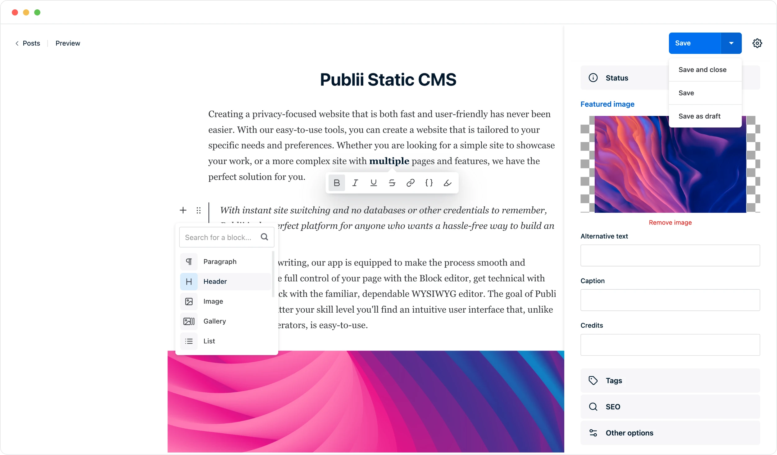Image resolution: width=777 pixels, height=455 pixels.
Task: Toggle the Strikethrough formatting icon
Action: pyautogui.click(x=393, y=183)
